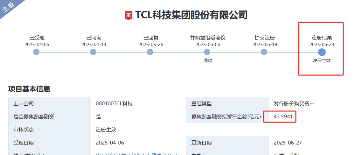
Task: Click the 发行股份购买资产 table value
Action: pyautogui.click(x=294, y=104)
